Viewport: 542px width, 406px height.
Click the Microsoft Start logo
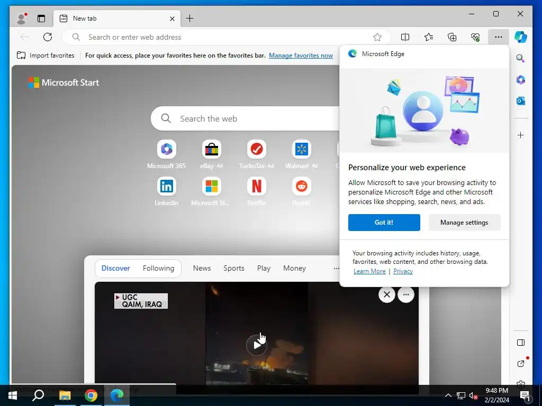coord(64,82)
